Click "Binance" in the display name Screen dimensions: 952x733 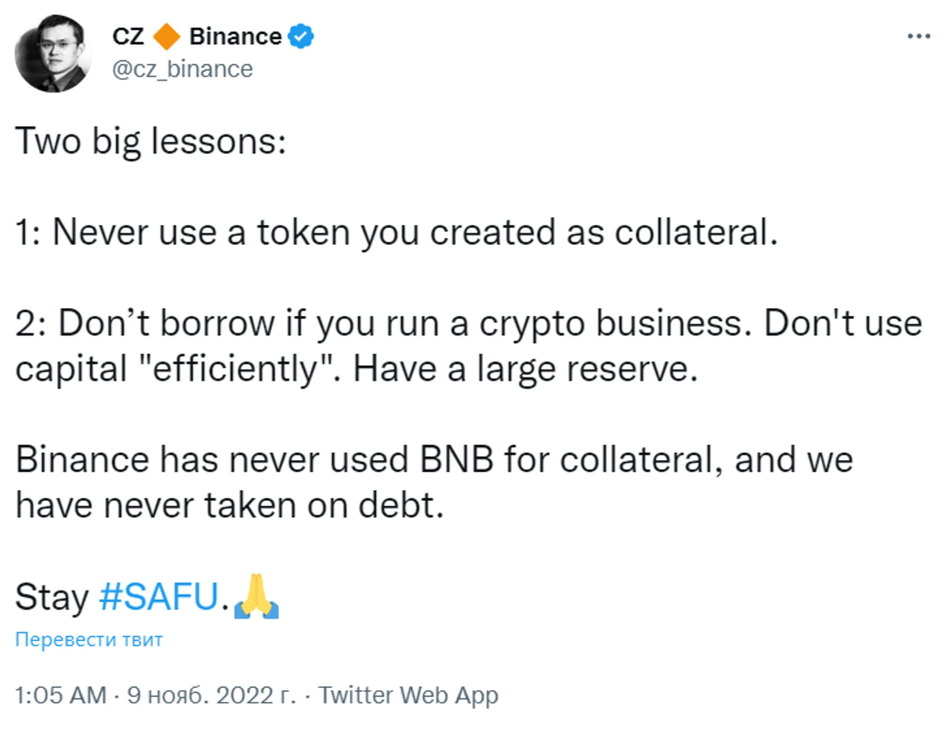click(x=235, y=36)
